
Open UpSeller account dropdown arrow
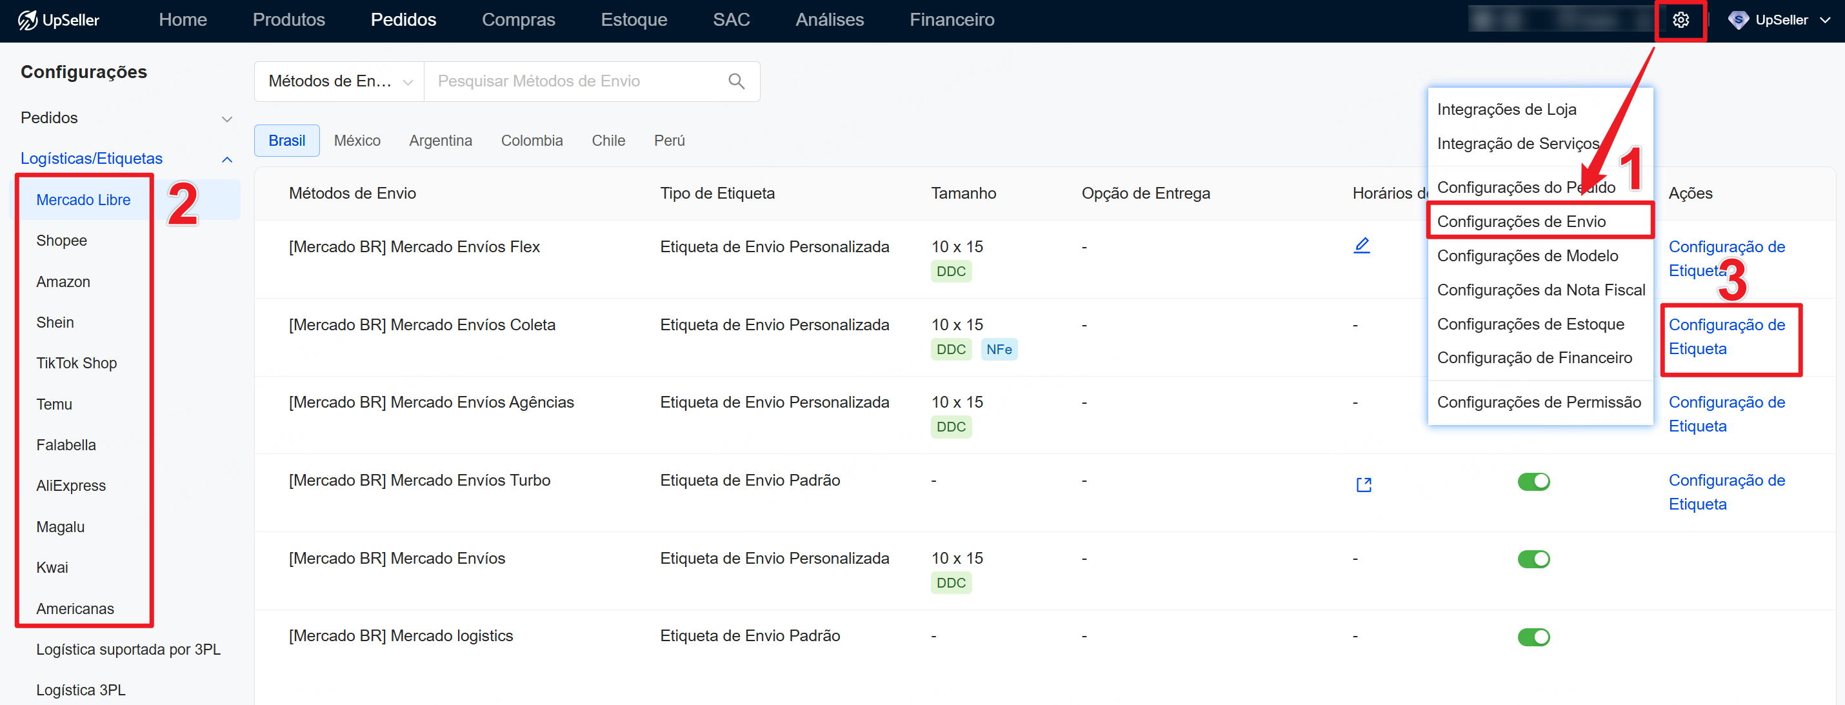1824,20
